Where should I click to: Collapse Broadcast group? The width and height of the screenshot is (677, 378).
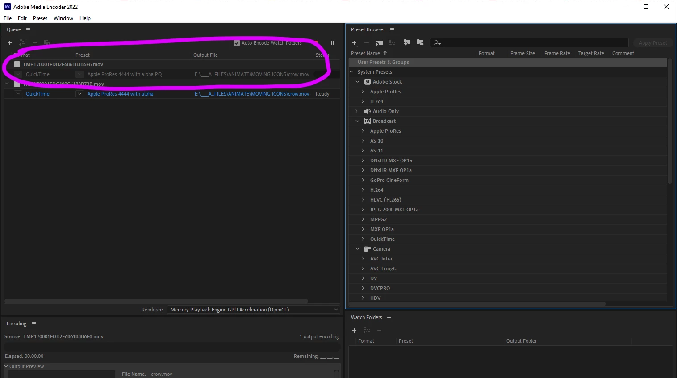coord(358,121)
